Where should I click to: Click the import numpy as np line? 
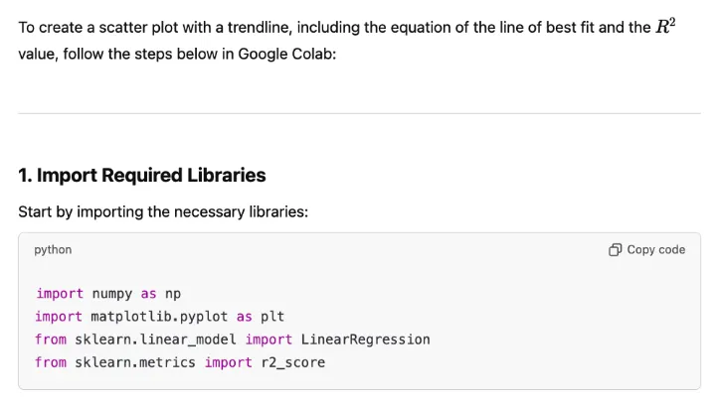pos(108,294)
